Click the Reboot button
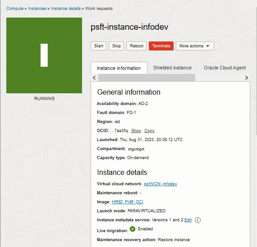The height and width of the screenshot is (247, 257). pos(136,46)
